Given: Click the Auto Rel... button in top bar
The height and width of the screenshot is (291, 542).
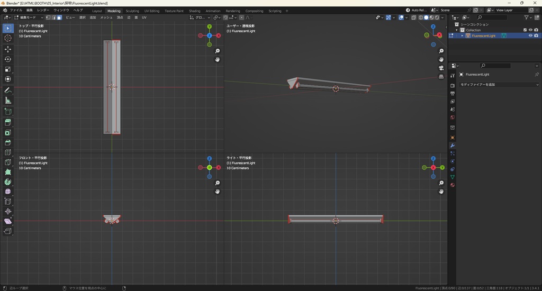Looking at the screenshot, I should coord(416,10).
